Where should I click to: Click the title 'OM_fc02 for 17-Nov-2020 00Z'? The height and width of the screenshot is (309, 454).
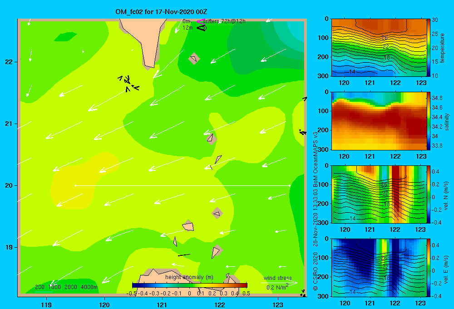click(x=161, y=12)
